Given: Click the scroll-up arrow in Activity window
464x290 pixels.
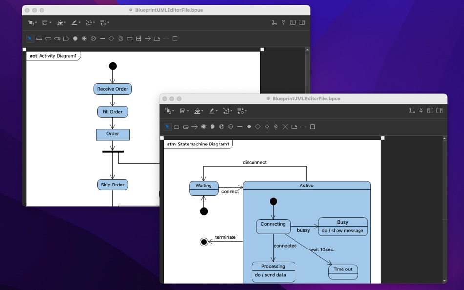Looking at the screenshot, I should point(307,50).
